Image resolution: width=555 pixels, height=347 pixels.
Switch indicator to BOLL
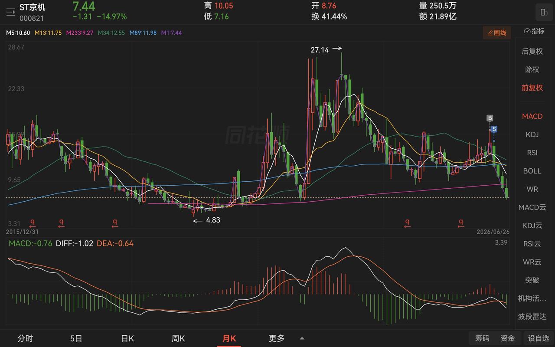click(532, 171)
